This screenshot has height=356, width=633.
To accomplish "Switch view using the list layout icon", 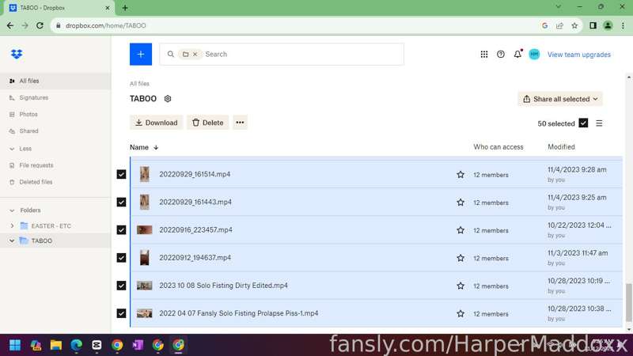I will (599, 123).
